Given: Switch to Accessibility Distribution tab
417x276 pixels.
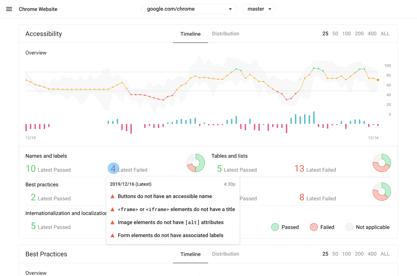Looking at the screenshot, I should (226, 34).
